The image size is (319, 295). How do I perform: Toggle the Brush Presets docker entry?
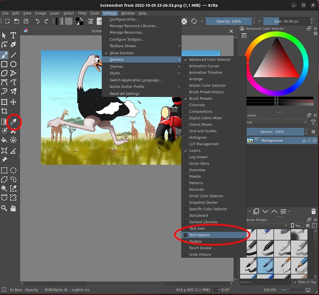(214, 98)
